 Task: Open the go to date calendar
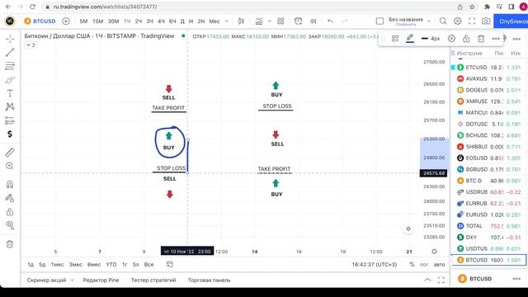click(x=170, y=265)
